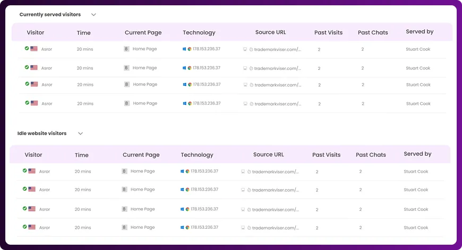Click green status check in last idle row
The width and height of the screenshot is (462, 250).
pos(24,227)
